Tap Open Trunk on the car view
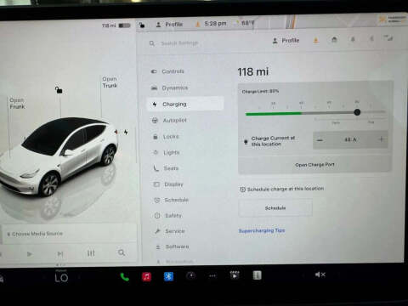 pos(110,82)
